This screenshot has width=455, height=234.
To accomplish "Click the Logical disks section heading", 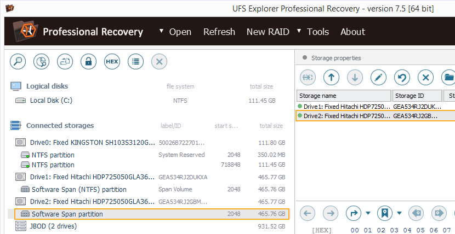I will (47, 86).
